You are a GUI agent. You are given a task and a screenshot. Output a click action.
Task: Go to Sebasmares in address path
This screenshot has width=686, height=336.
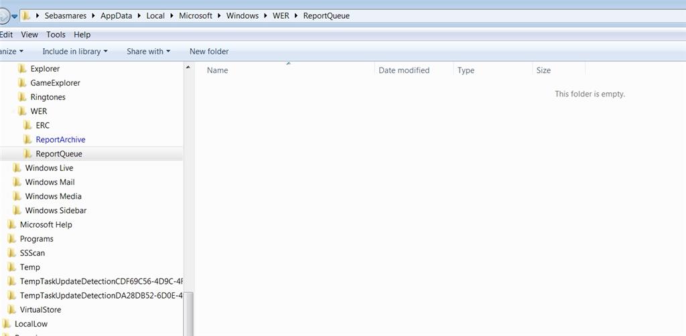(x=66, y=16)
